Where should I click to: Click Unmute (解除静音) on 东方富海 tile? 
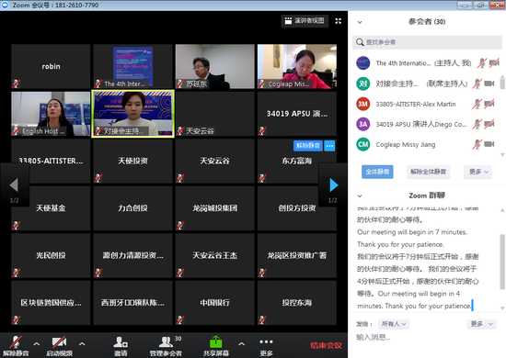308,146
